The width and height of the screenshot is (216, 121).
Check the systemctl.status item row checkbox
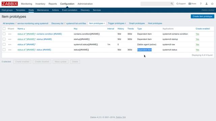[4, 44]
